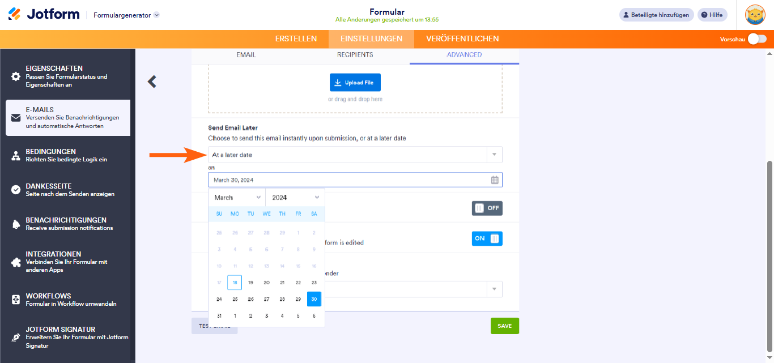
Task: Click the Jotform logo icon
Action: pyautogui.click(x=15, y=15)
